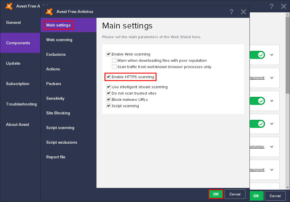Expand chevron beside the upper 'mponent' link
Image resolution: width=290 pixels, height=202 pixels.
[272, 78]
